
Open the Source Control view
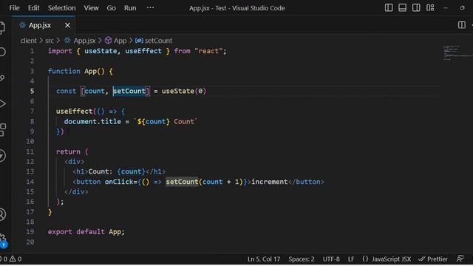pos(2,78)
